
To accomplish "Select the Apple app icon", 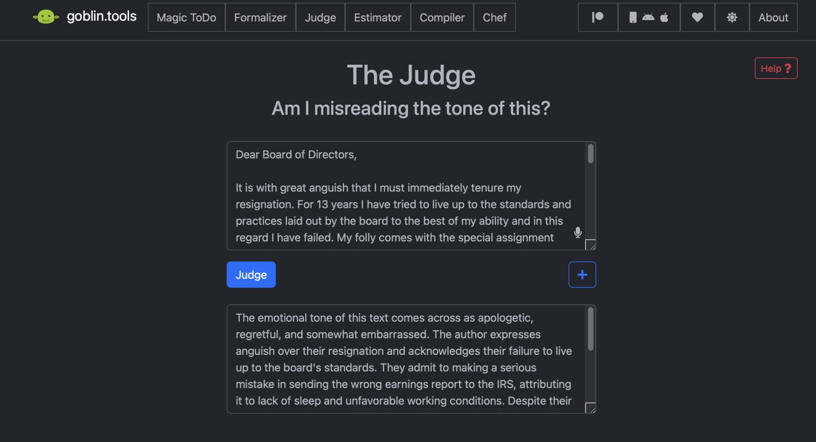I will click(665, 17).
